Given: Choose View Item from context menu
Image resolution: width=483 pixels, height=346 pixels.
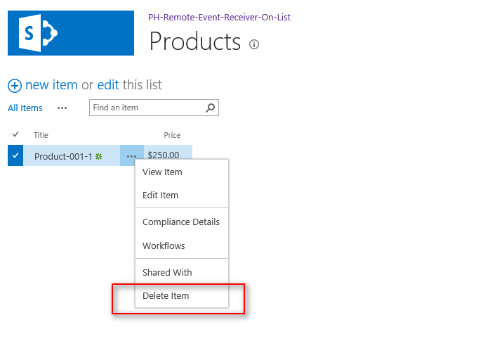Looking at the screenshot, I should coord(162,172).
